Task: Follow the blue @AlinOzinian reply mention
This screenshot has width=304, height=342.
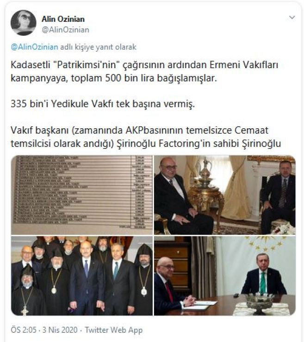Action: (x=34, y=47)
